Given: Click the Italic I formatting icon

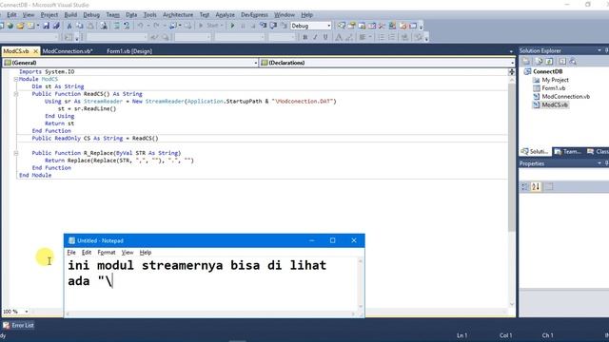Looking at the screenshot, I should click(315, 37).
